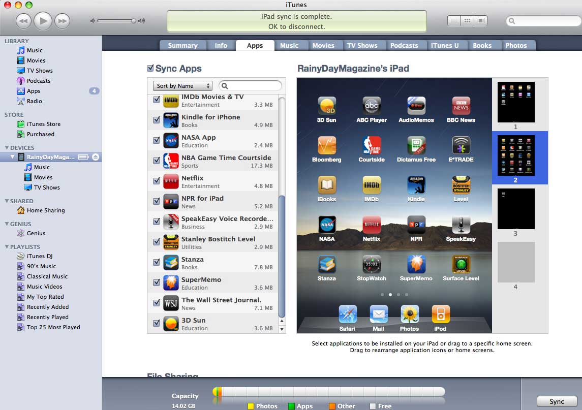
Task: Click the Dictamus Free app icon
Action: click(x=416, y=145)
